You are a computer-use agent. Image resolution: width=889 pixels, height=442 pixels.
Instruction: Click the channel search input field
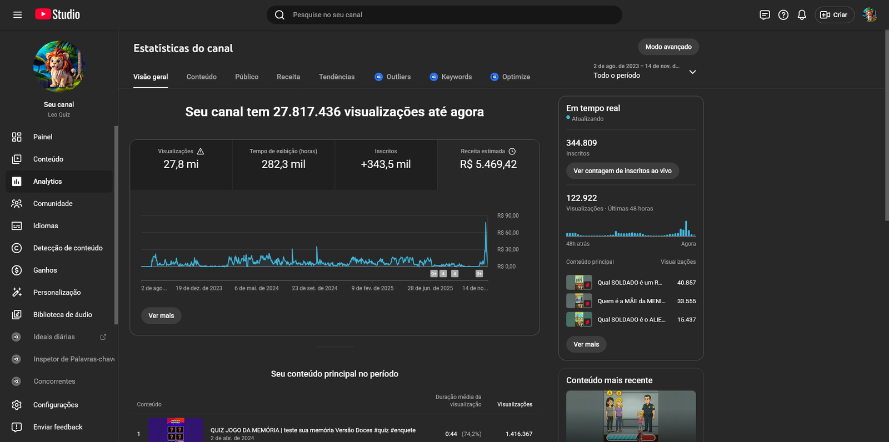pyautogui.click(x=444, y=15)
